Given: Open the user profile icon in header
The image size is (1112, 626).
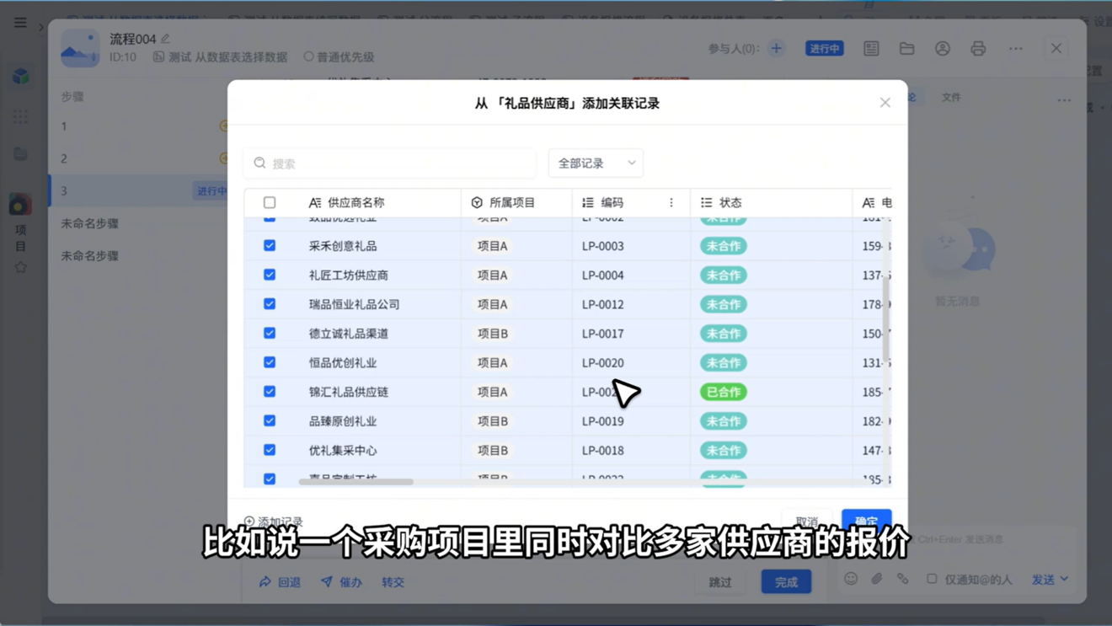Looking at the screenshot, I should click(943, 49).
